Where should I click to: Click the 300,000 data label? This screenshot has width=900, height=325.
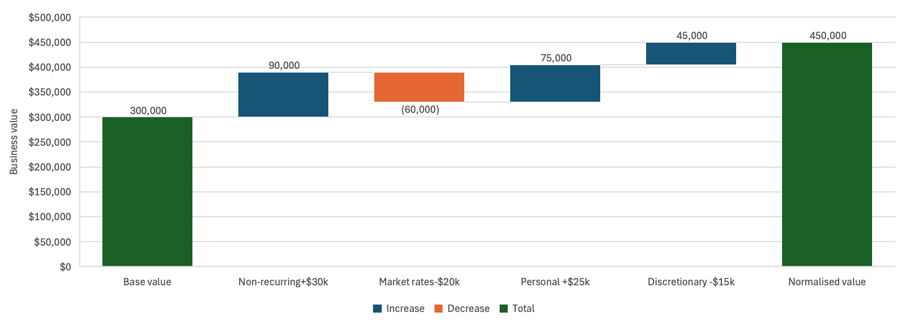(x=148, y=111)
